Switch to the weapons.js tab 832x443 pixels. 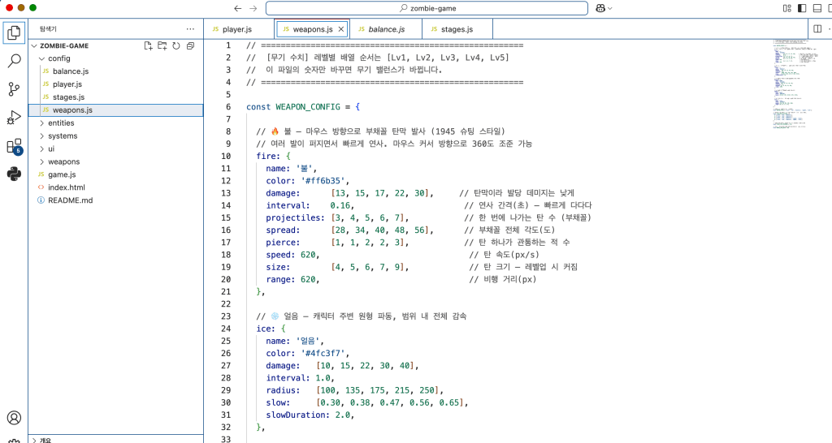(311, 29)
